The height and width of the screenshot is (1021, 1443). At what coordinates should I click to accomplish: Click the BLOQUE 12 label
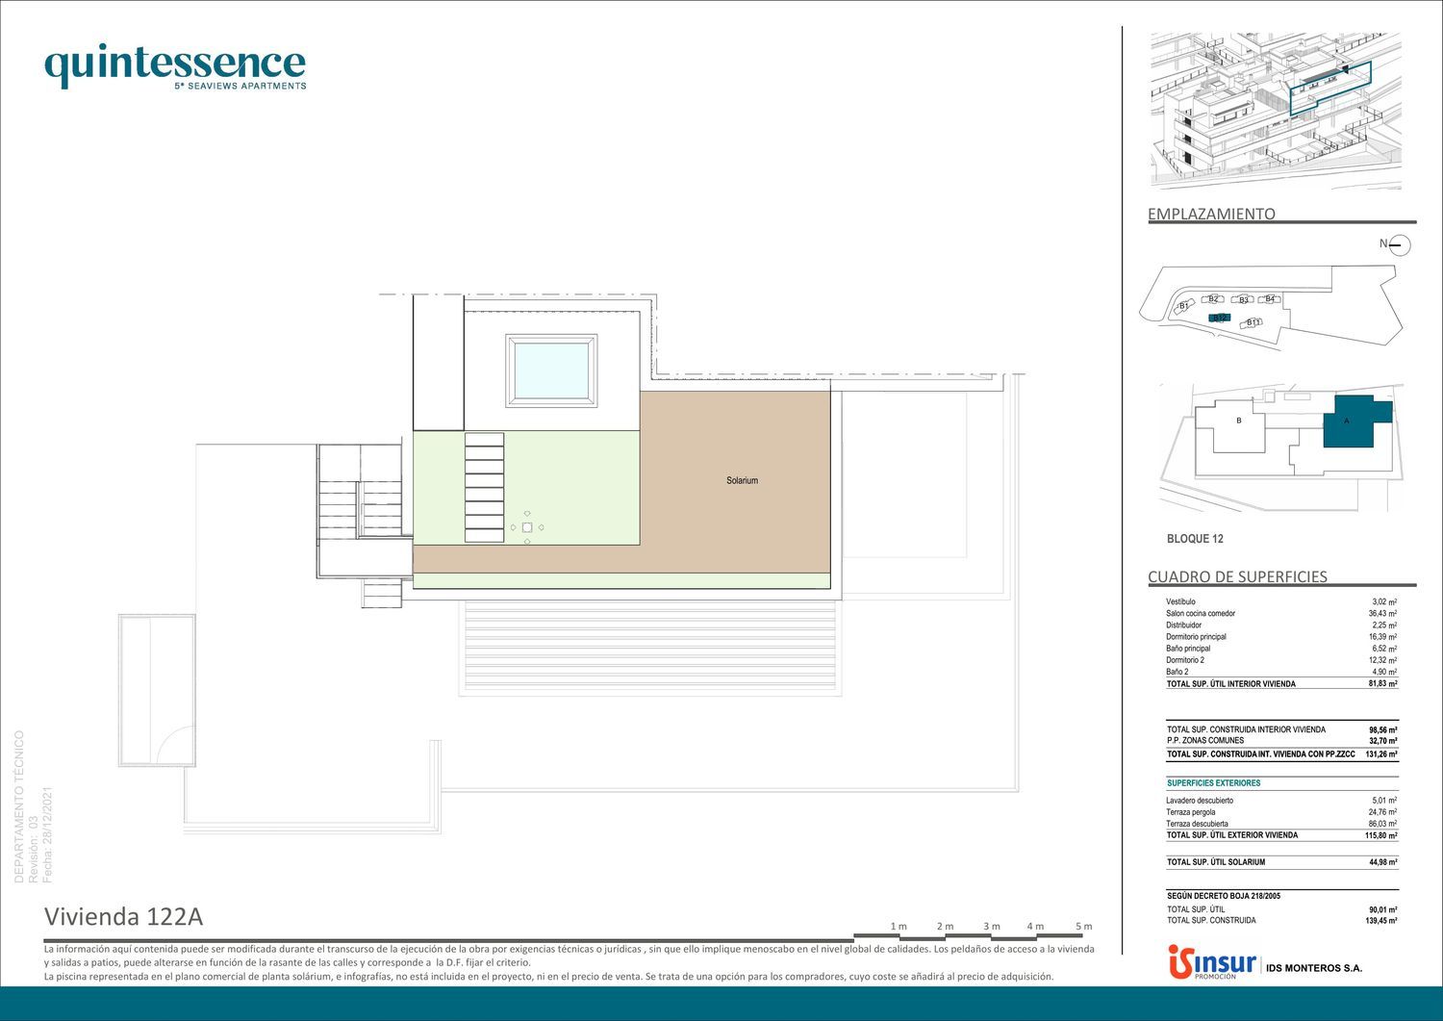(1195, 539)
